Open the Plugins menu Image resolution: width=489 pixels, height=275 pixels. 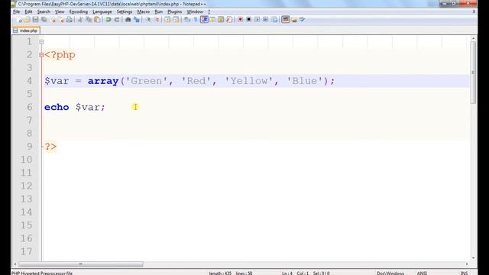[x=175, y=11]
